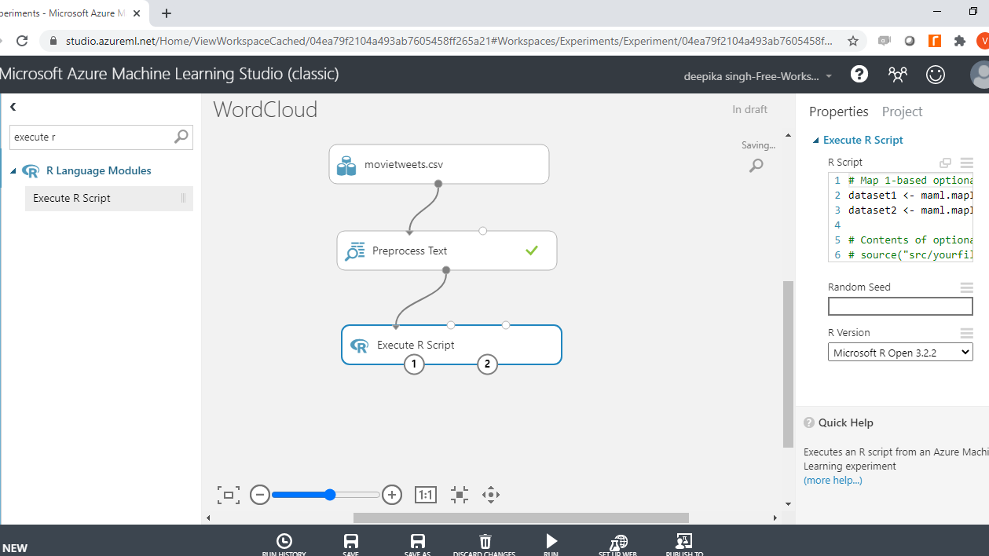This screenshot has height=556, width=989.
Task: Click the search magnifier in module search box
Action: [181, 137]
